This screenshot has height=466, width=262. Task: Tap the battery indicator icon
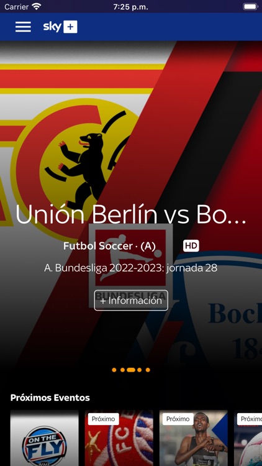(250, 7)
